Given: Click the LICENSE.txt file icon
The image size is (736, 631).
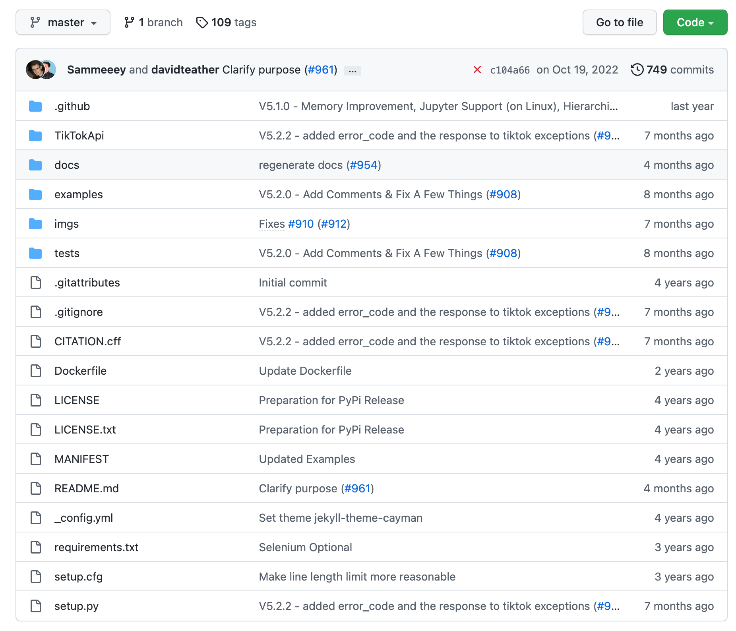Looking at the screenshot, I should (x=36, y=430).
